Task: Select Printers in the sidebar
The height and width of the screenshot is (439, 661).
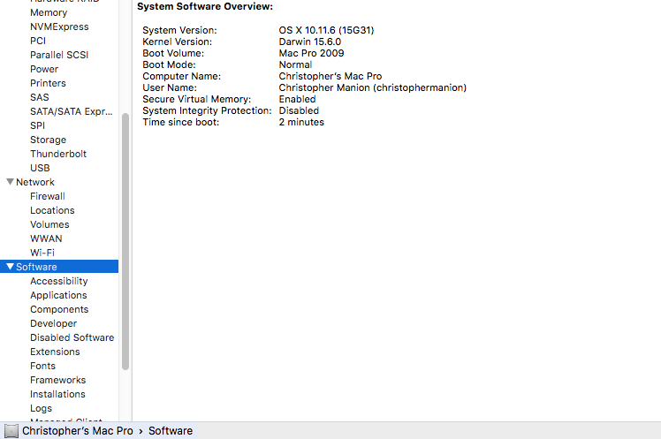Action: (48, 83)
